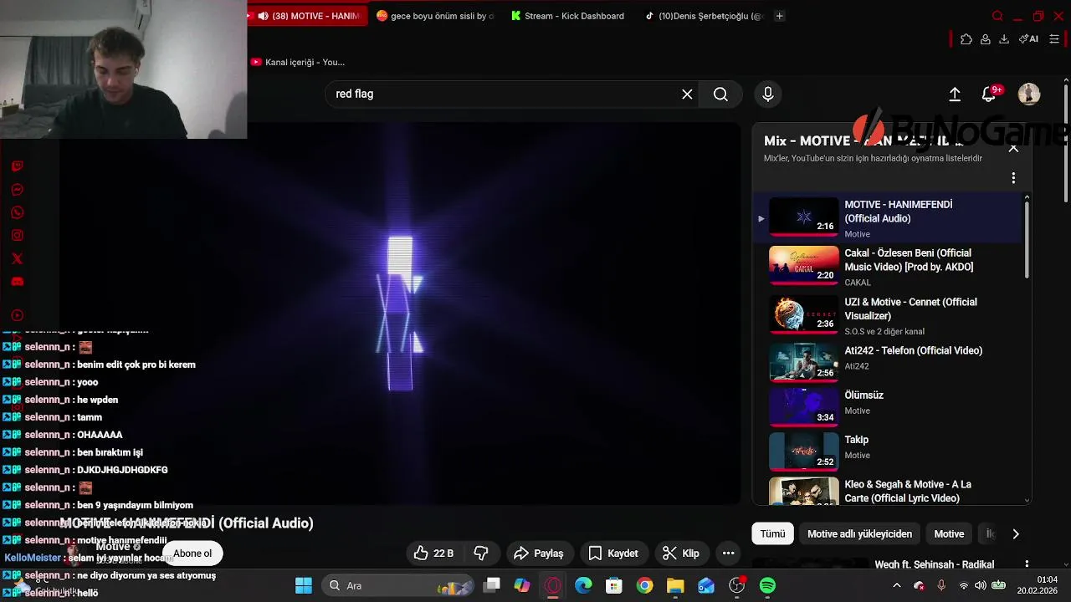Close the Mix playlist panel
This screenshot has width=1071, height=602.
click(x=1013, y=148)
